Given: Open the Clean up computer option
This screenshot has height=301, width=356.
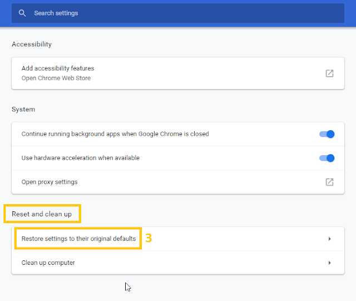Looking at the screenshot, I should tap(48, 263).
